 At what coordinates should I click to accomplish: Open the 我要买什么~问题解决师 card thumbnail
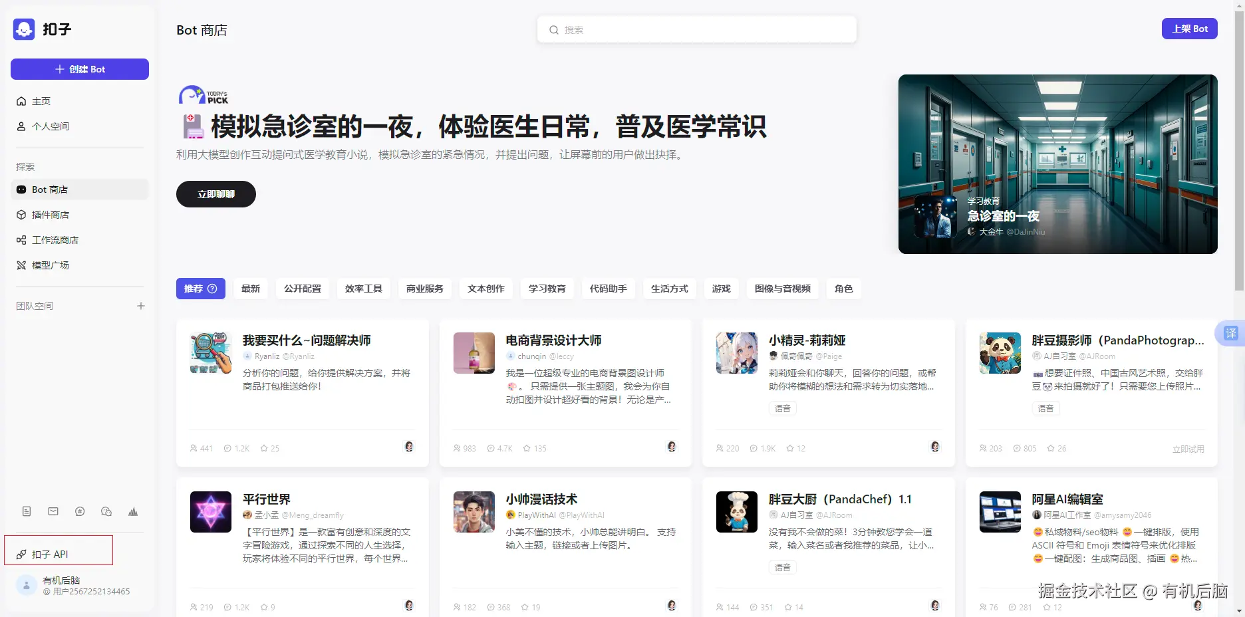211,353
